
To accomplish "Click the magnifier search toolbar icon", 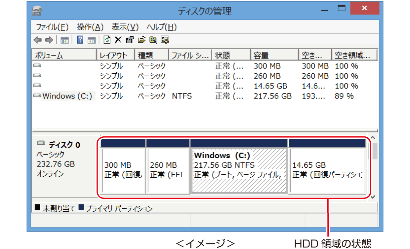I will point(153,40).
